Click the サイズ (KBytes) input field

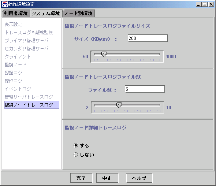148,38
